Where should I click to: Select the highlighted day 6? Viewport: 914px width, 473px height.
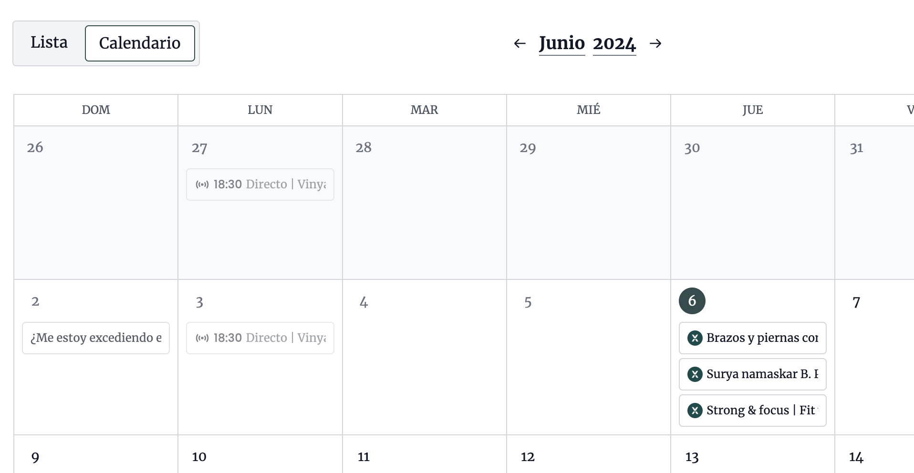click(692, 301)
